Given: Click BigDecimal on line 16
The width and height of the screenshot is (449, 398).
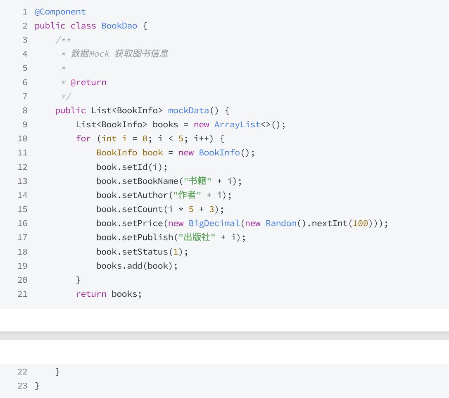Looking at the screenshot, I should click(214, 223).
